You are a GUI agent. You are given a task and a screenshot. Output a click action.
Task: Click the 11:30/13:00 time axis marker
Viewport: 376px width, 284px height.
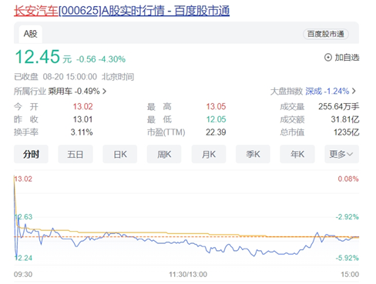click(x=188, y=274)
